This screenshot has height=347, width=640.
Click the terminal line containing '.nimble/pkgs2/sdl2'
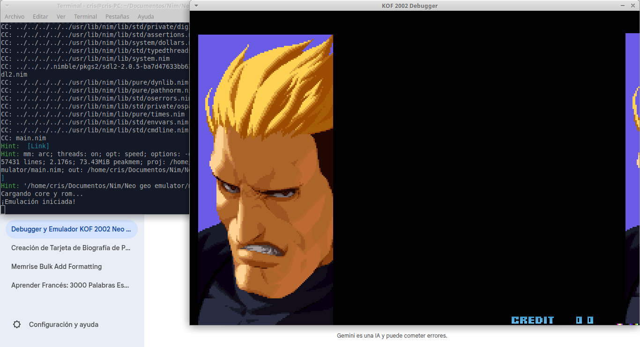click(x=95, y=66)
